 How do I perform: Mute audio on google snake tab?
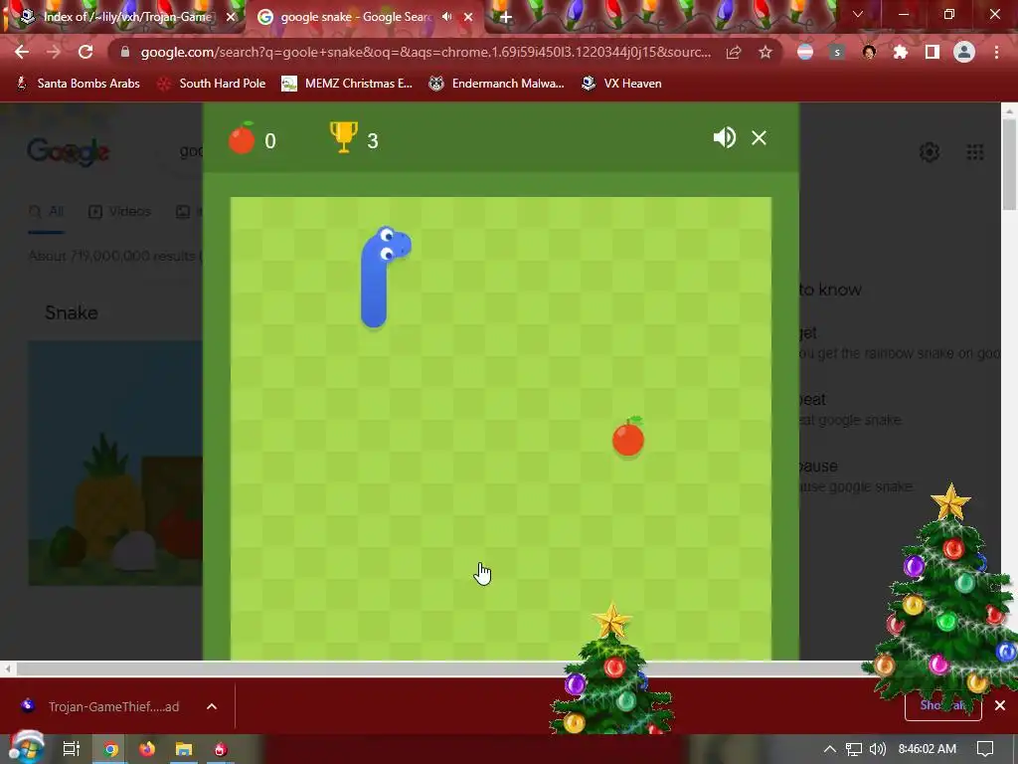[x=446, y=17]
